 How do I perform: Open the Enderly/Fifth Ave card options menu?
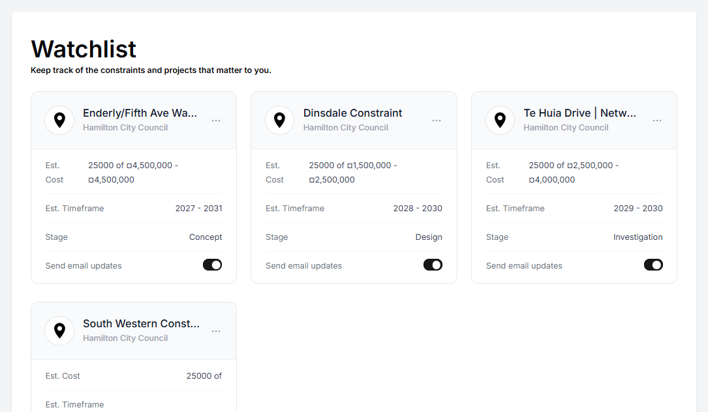click(x=216, y=121)
